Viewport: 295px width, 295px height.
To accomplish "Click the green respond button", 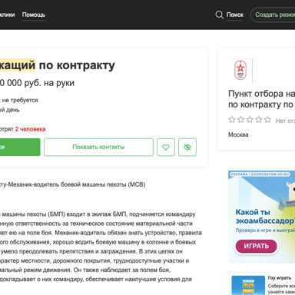I will [x=20, y=147].
